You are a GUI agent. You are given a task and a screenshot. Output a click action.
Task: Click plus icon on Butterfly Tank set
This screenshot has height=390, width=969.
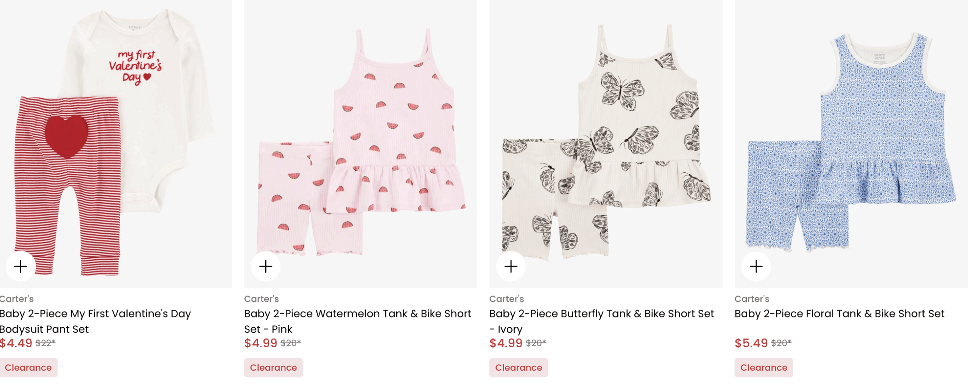tap(511, 267)
